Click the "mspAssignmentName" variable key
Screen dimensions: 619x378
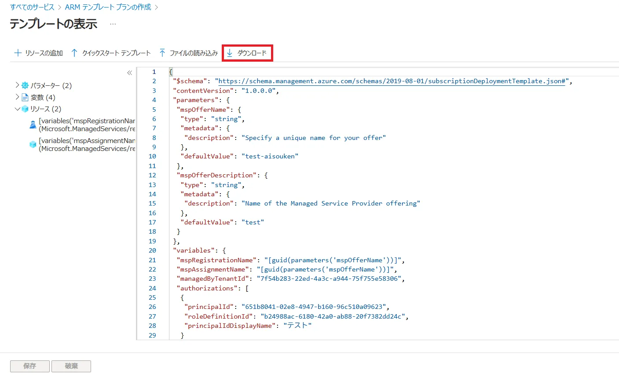click(213, 269)
